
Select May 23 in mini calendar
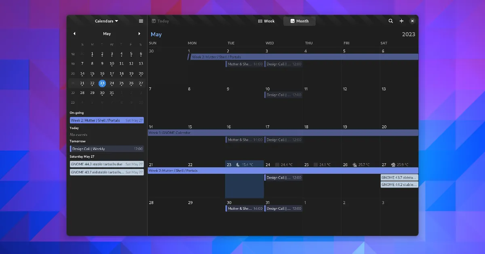(102, 83)
